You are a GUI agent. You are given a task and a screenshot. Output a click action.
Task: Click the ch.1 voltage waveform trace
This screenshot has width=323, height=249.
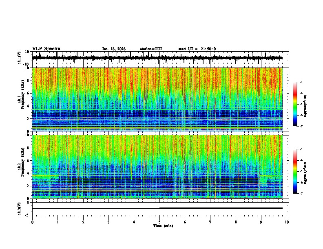(x=157, y=58)
